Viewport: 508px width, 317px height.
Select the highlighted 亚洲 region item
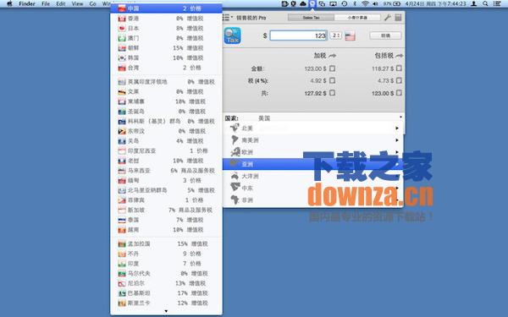coord(313,164)
